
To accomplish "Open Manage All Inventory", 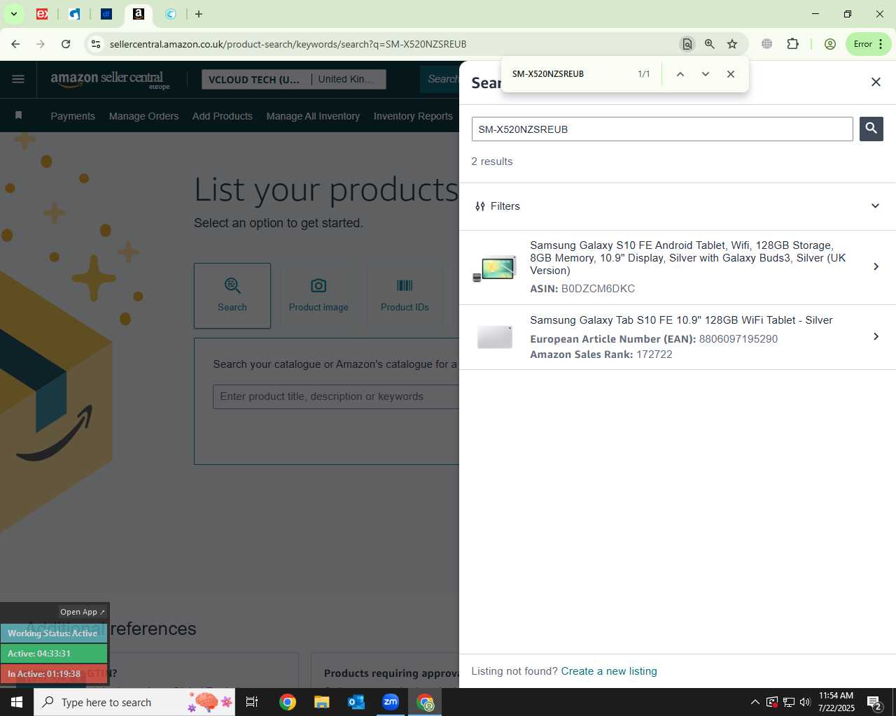I will [313, 116].
